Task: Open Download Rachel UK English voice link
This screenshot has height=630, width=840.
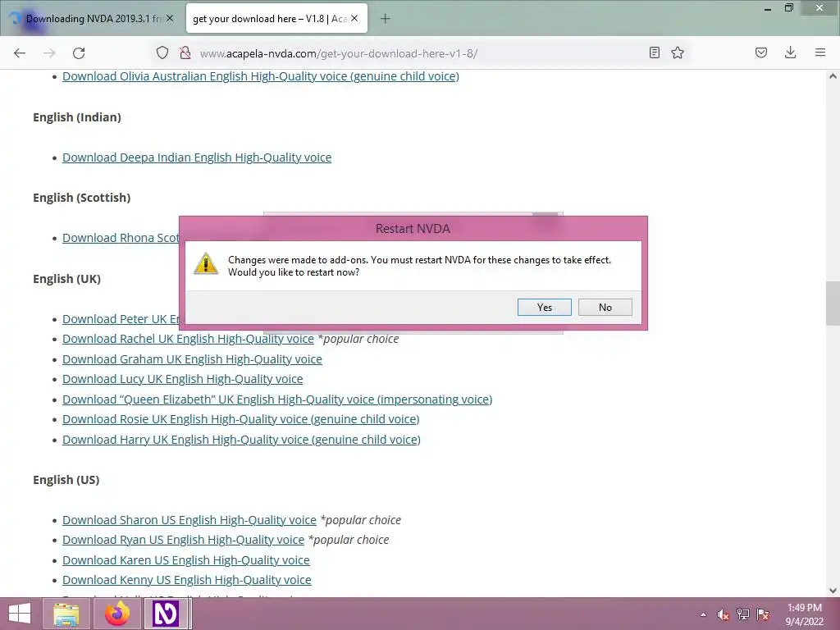Action: click(x=188, y=339)
